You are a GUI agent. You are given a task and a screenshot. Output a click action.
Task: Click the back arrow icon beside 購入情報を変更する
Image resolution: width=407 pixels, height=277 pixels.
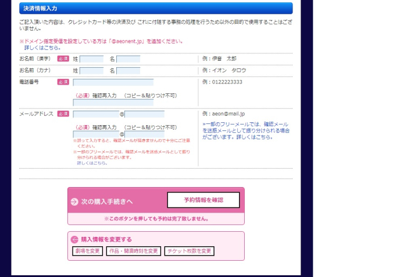pos(74,239)
